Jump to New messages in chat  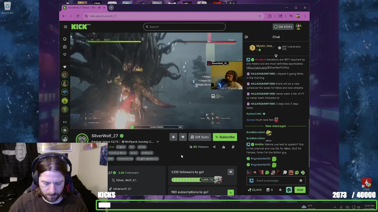point(276,126)
